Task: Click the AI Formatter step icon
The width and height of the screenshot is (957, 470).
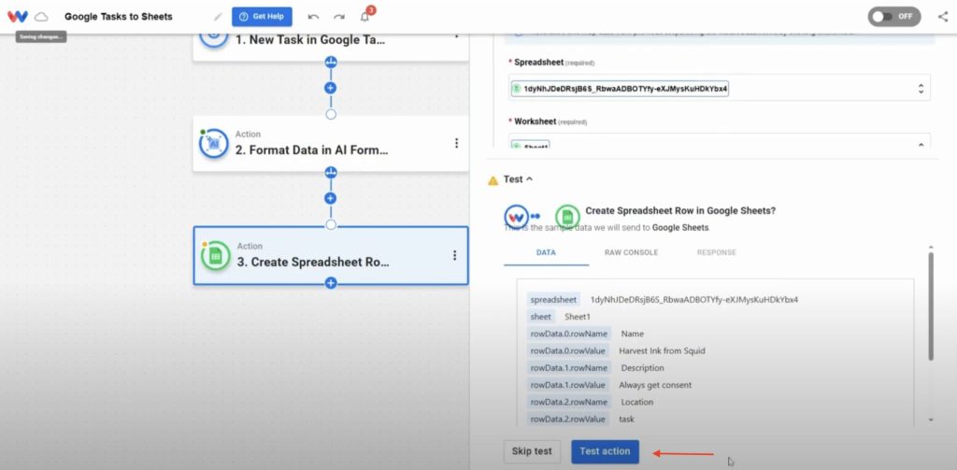Action: pos(214,144)
